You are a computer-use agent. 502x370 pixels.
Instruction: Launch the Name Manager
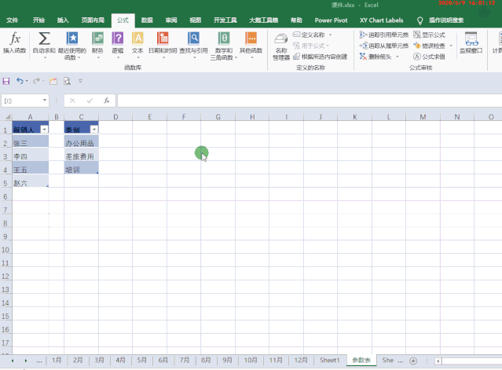(x=281, y=46)
